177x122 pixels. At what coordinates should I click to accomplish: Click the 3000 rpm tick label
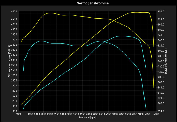coord(63,114)
